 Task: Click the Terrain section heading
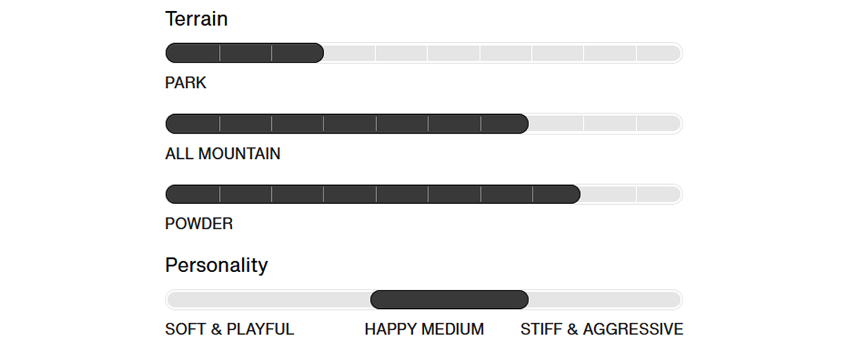[196, 19]
